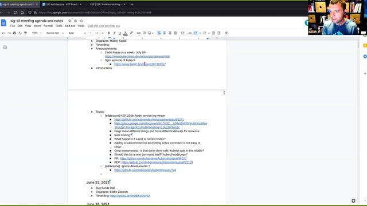Screen dimensions: 367x206
Task: Open the Insert menu
Action: click(37, 26)
